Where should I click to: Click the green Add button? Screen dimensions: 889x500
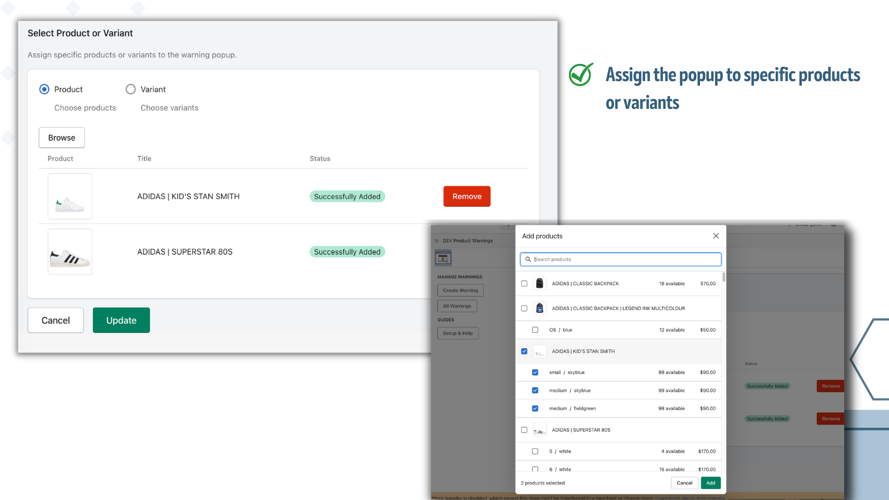711,483
